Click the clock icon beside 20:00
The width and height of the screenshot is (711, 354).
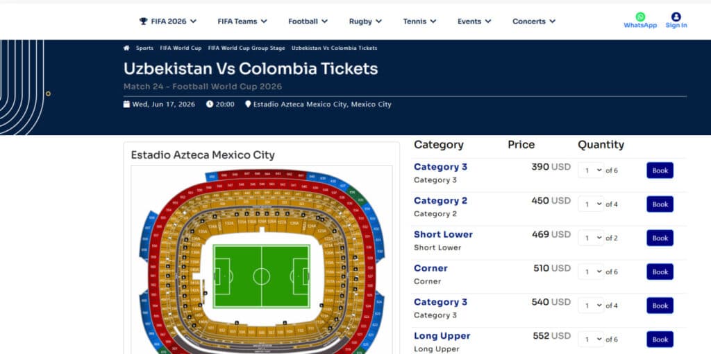pyautogui.click(x=210, y=105)
